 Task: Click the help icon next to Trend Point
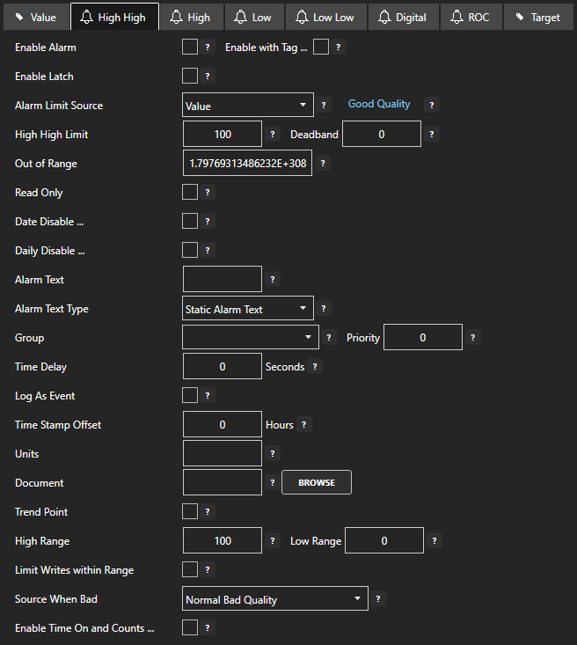208,512
